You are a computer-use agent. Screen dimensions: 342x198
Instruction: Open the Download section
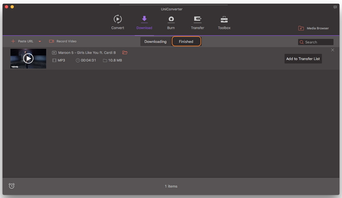click(144, 22)
